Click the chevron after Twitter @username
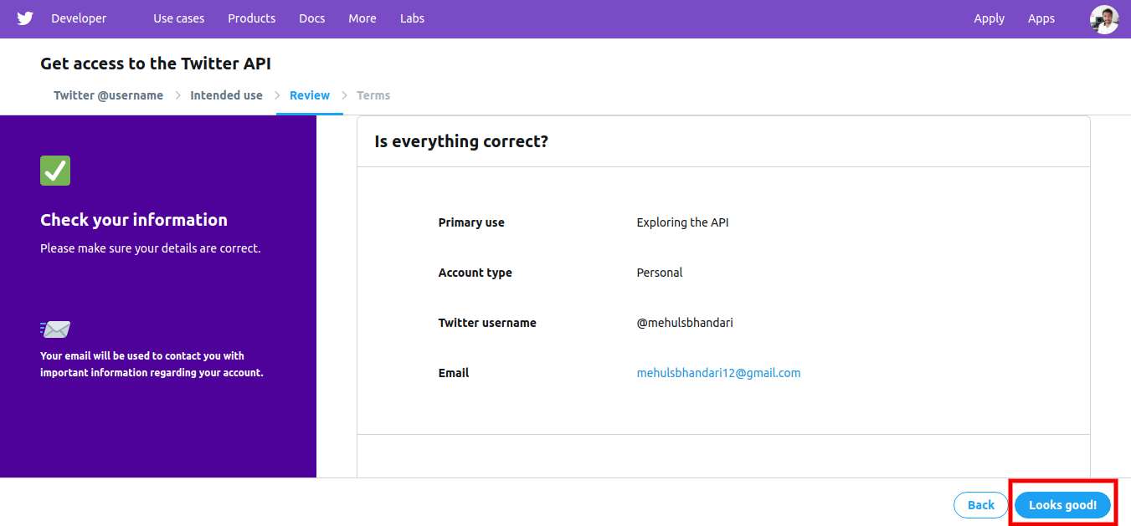1131x526 pixels. tap(177, 95)
